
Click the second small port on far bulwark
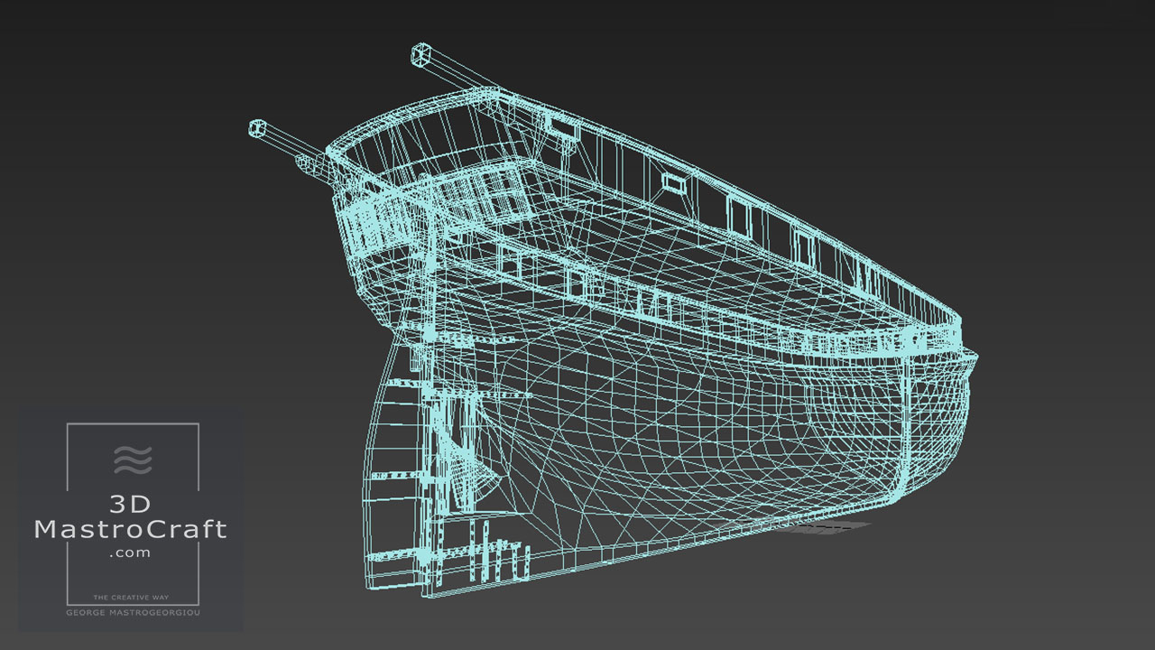672,182
